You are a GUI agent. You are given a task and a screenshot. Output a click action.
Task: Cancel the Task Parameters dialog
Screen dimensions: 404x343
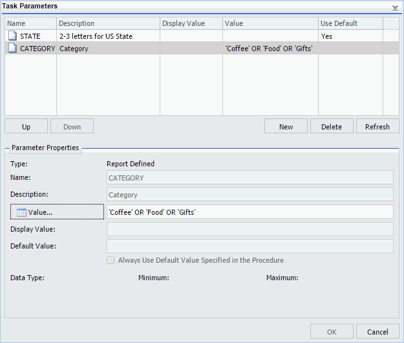[377, 331]
